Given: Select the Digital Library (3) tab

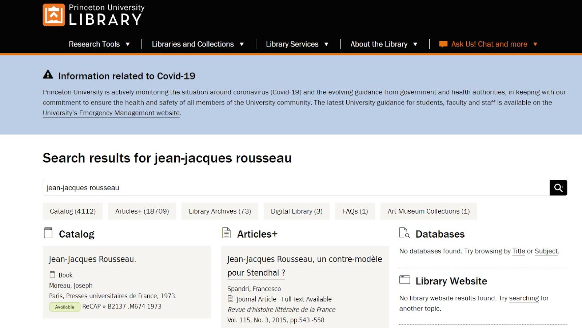Looking at the screenshot, I should pos(297,211).
